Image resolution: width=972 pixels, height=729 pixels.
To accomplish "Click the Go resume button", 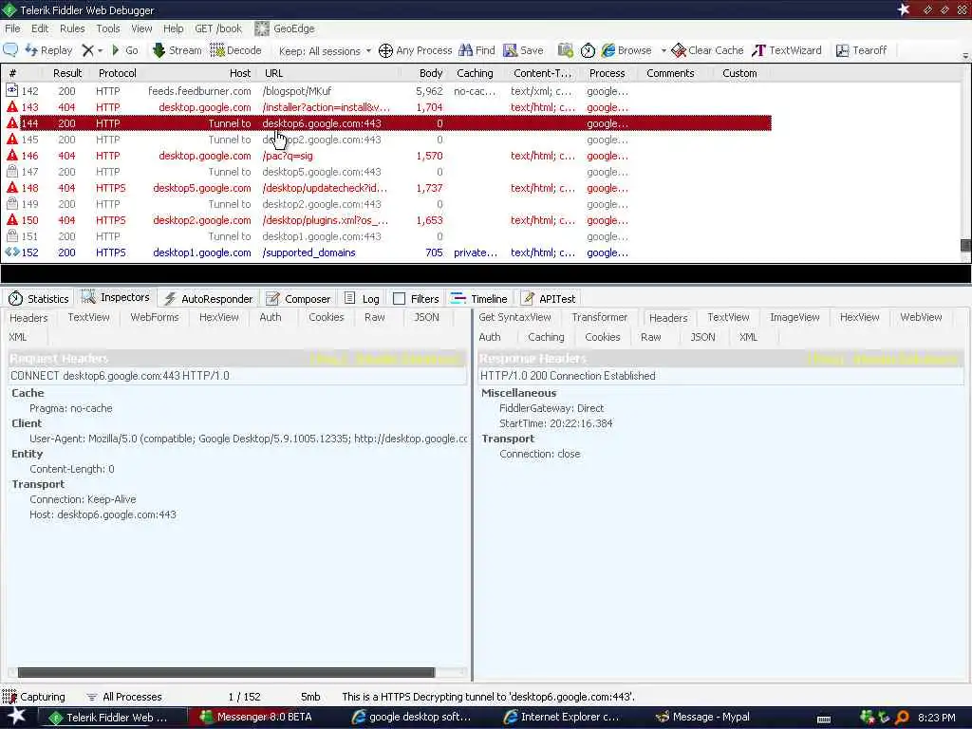I will coord(124,50).
